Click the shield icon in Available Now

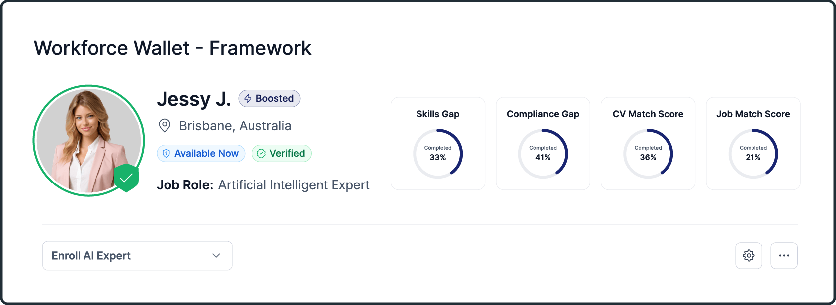tap(167, 154)
